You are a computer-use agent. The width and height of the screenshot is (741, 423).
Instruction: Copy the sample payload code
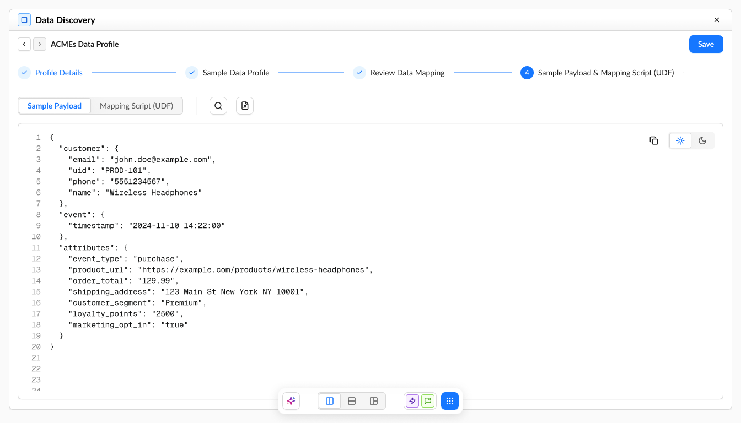pyautogui.click(x=654, y=140)
